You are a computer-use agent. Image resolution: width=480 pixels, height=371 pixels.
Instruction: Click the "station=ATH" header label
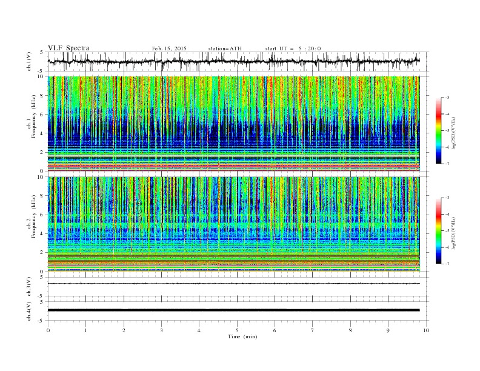click(225, 48)
